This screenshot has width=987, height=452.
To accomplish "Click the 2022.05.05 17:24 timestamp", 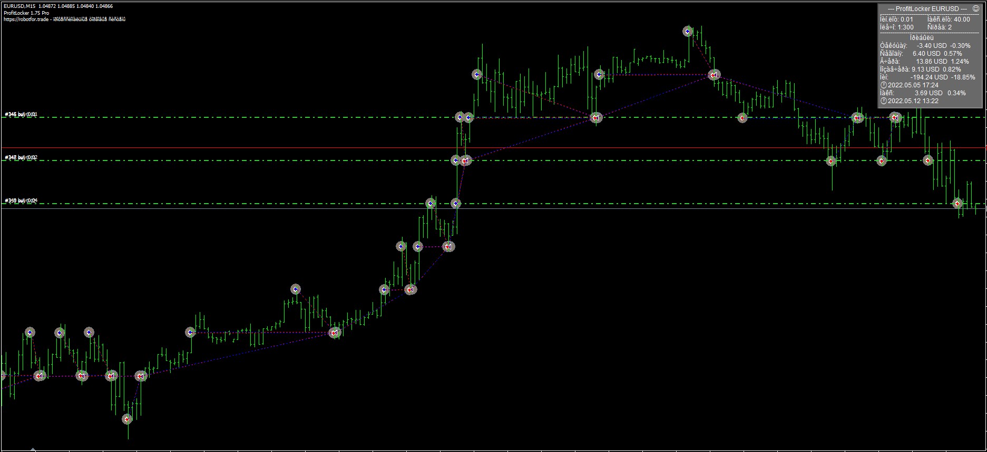I will pyautogui.click(x=913, y=85).
